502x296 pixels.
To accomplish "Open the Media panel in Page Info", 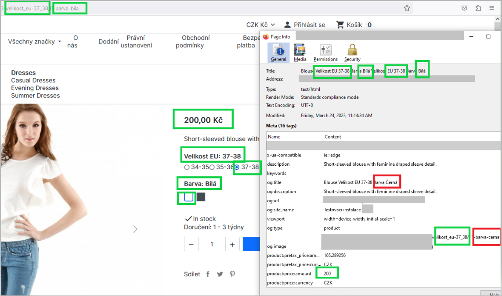I will (300, 52).
